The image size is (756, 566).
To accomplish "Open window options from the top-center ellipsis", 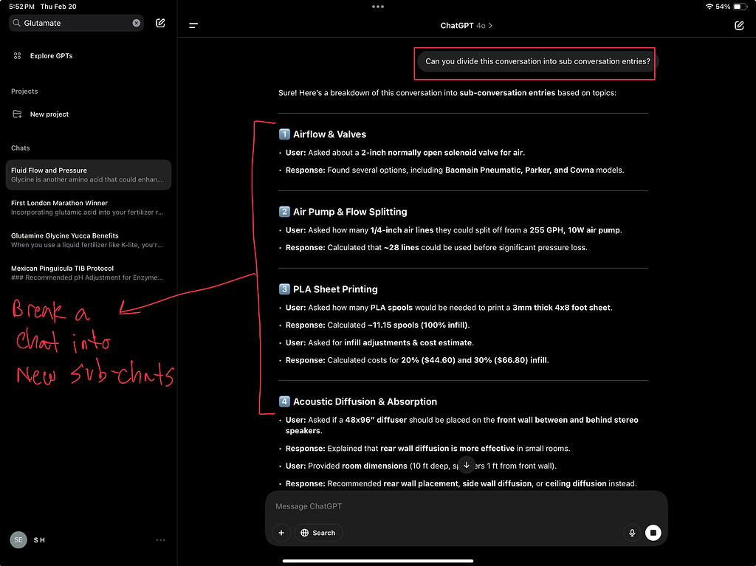I will 378,6.
